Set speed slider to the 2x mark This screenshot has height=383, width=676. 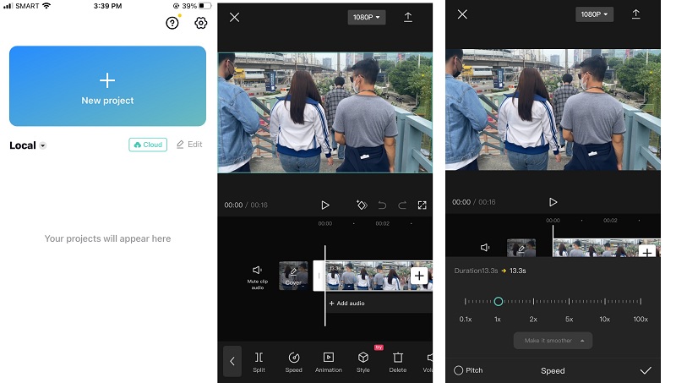[533, 302]
